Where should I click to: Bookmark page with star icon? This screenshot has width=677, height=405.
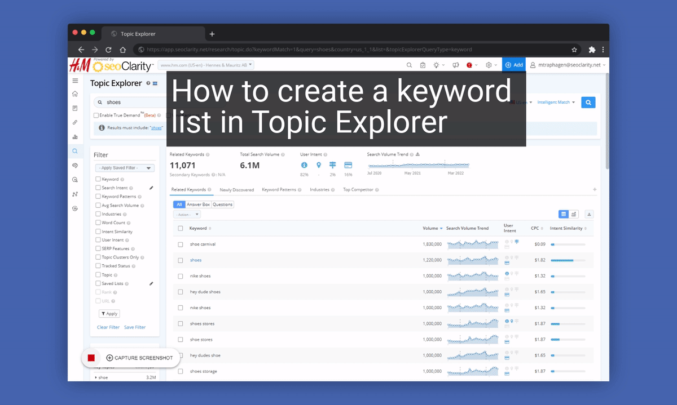[x=574, y=50]
